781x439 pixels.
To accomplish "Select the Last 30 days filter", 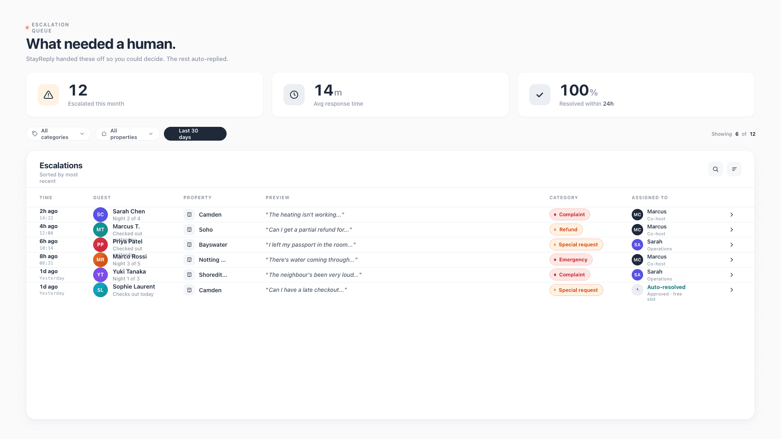I will coord(195,134).
